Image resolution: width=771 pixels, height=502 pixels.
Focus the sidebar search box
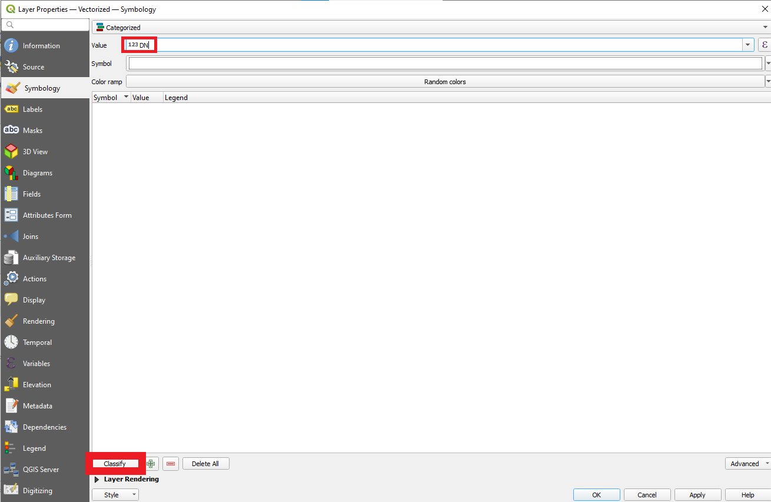tap(45, 25)
